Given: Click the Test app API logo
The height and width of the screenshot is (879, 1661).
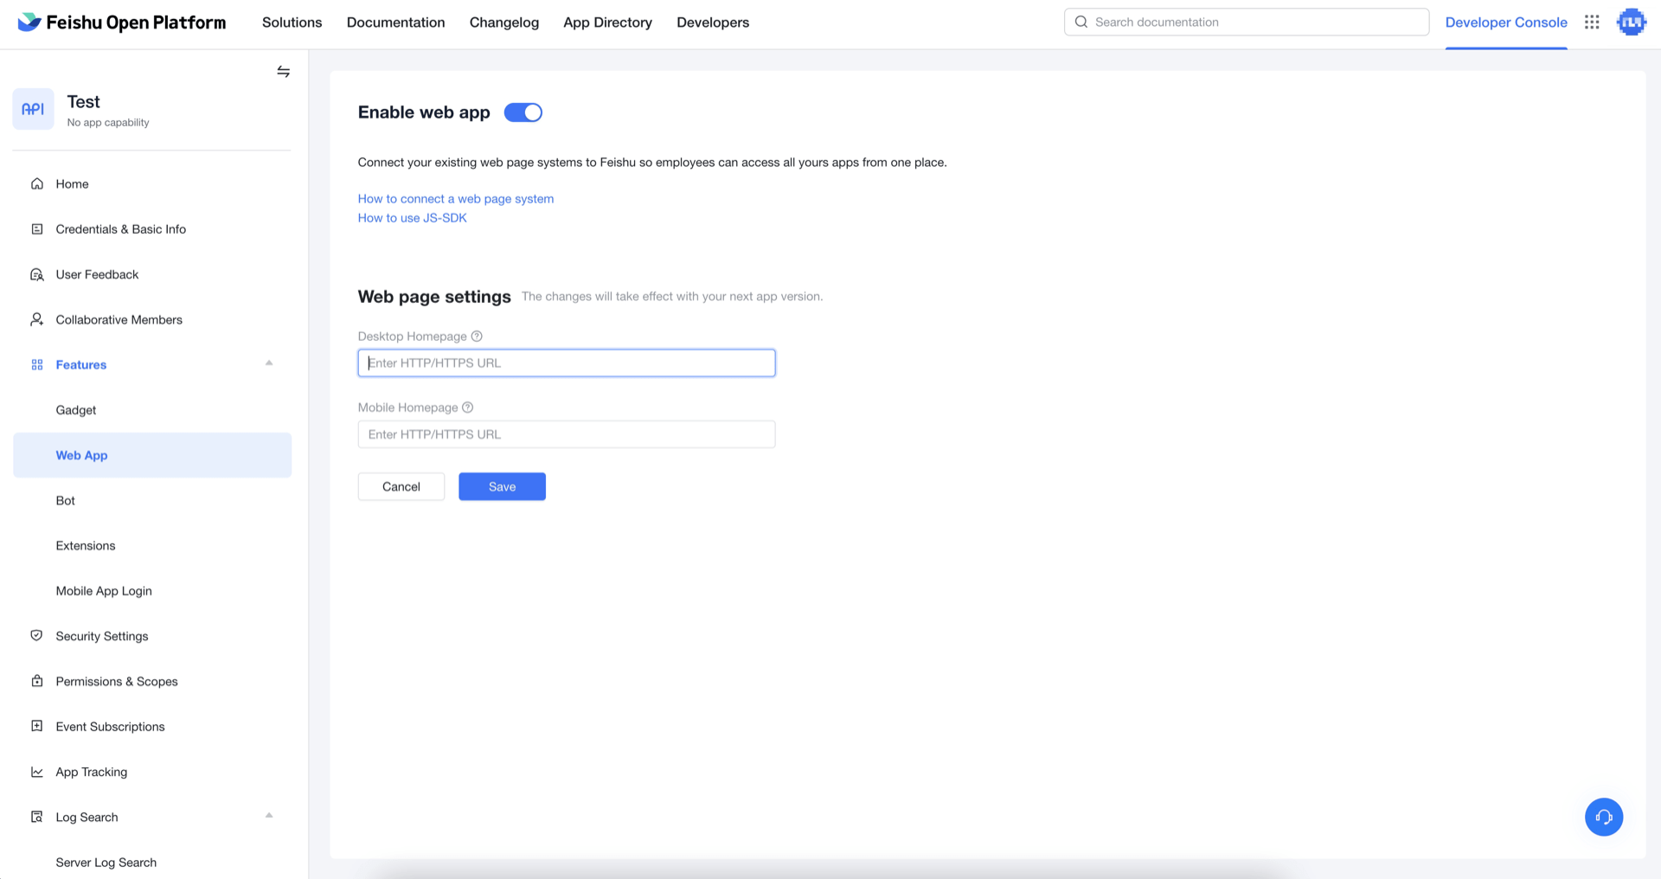Looking at the screenshot, I should (x=33, y=109).
